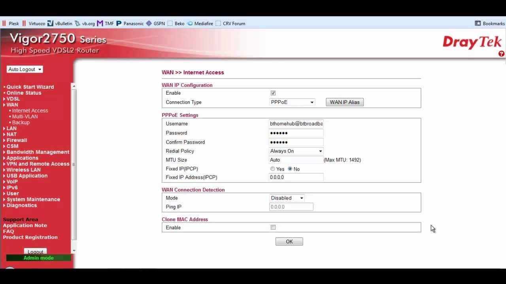Expand the USB Application menu
Viewport: 506px width, 284px height.
27,176
